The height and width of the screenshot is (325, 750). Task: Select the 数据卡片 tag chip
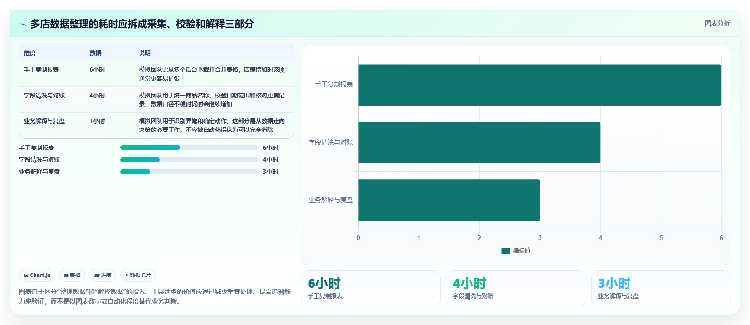138,275
